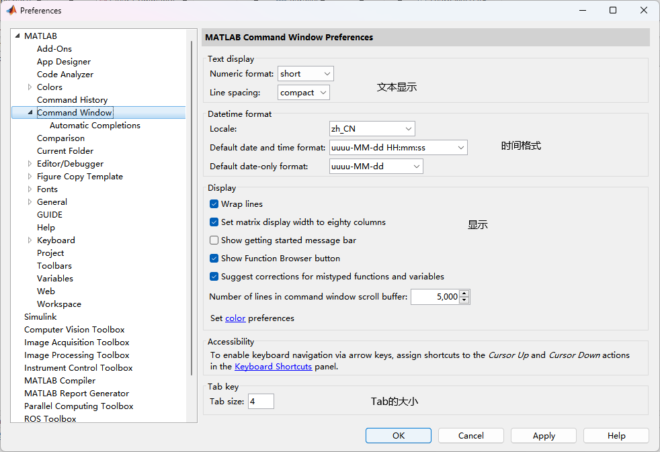Viewport: 660px width, 452px height.
Task: Open Project preferences
Action: coord(50,253)
